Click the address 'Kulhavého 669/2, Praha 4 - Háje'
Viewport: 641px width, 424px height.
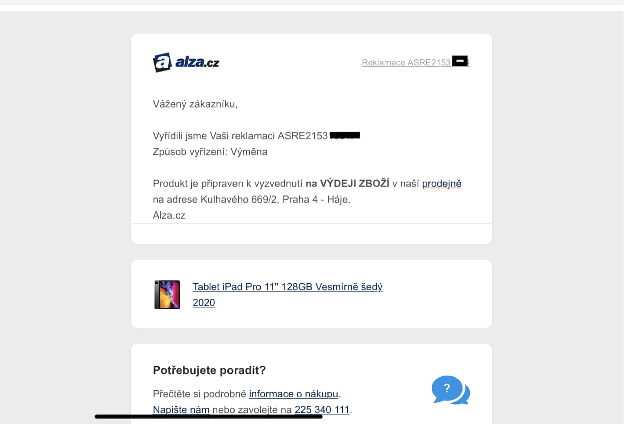[275, 199]
